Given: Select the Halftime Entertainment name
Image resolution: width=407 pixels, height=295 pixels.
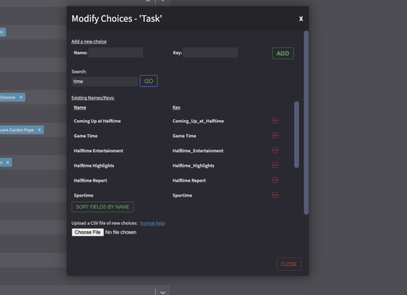Looking at the screenshot, I should click(x=99, y=151).
